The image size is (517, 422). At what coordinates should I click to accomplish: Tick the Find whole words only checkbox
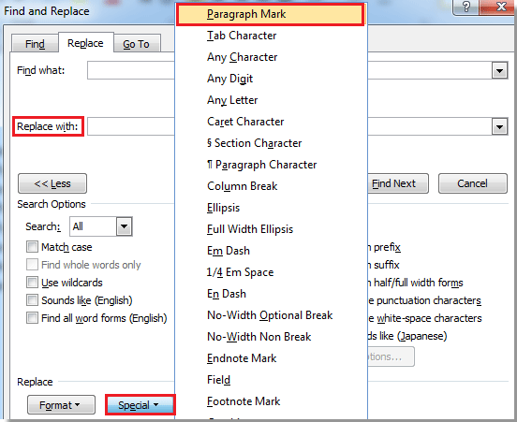pyautogui.click(x=32, y=265)
